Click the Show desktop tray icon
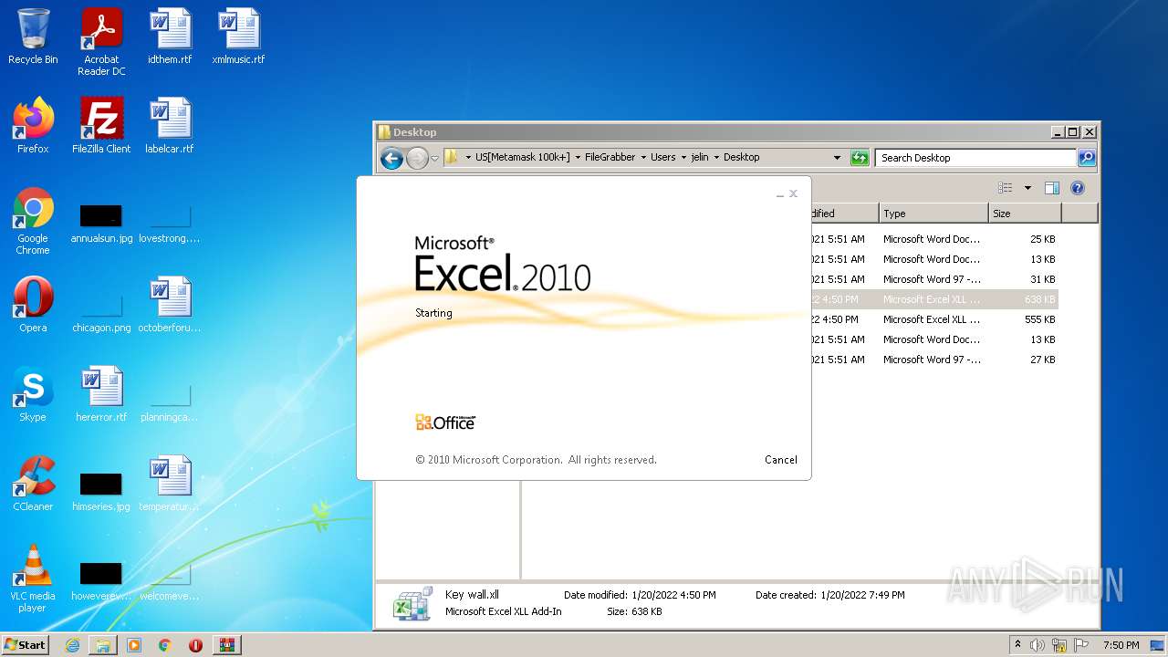 [1159, 645]
